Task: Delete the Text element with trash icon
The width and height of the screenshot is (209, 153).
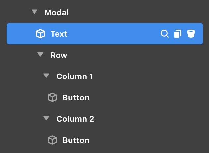Action: point(191,34)
